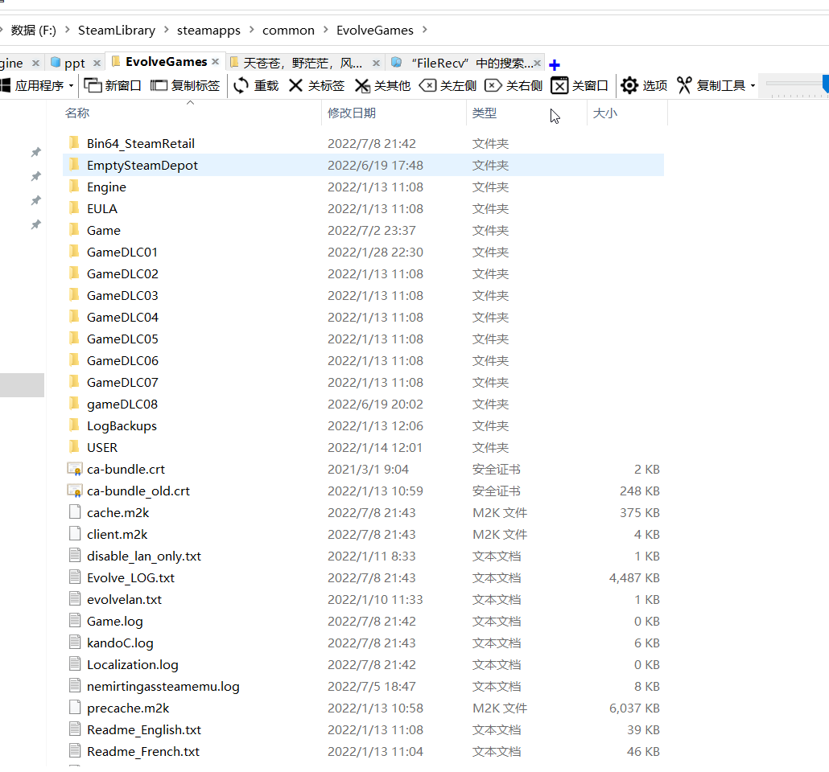Add a new tab with blue plus
The width and height of the screenshot is (829, 772).
pos(554,65)
